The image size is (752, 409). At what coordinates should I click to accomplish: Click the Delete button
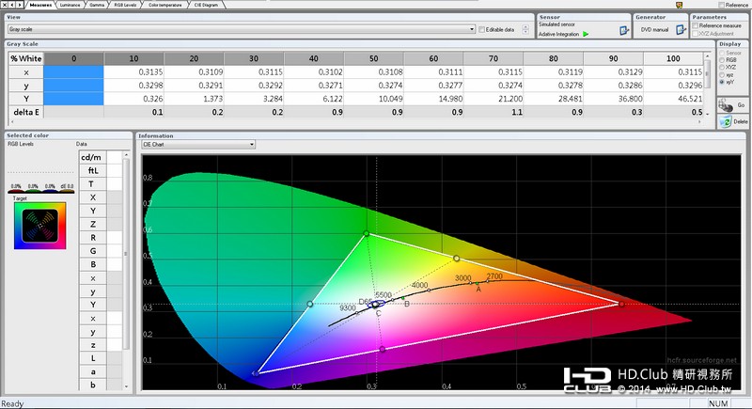pyautogui.click(x=733, y=122)
